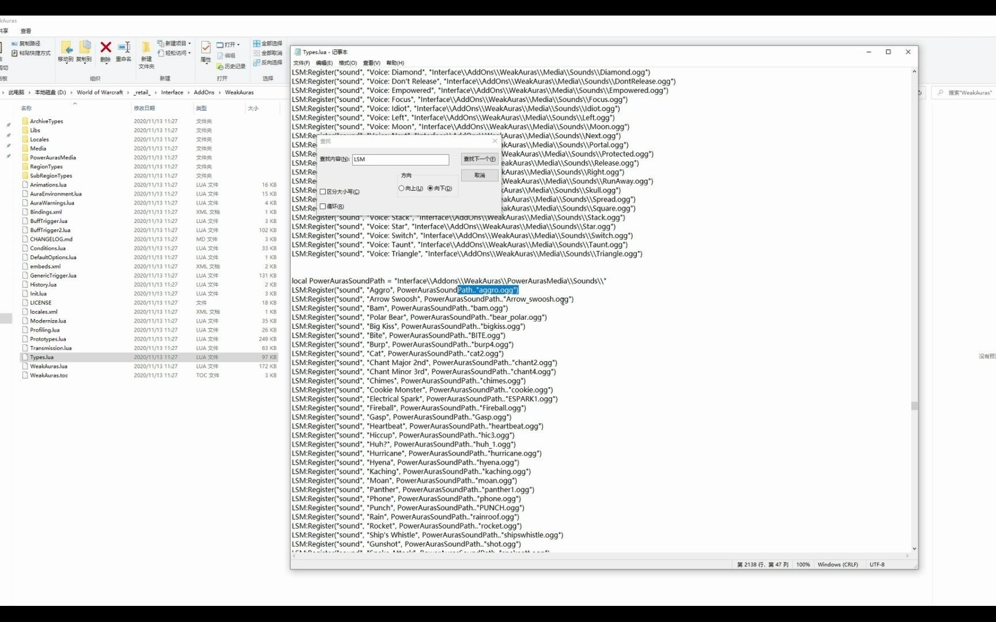Open Notepad File (文件) menu

[301, 63]
